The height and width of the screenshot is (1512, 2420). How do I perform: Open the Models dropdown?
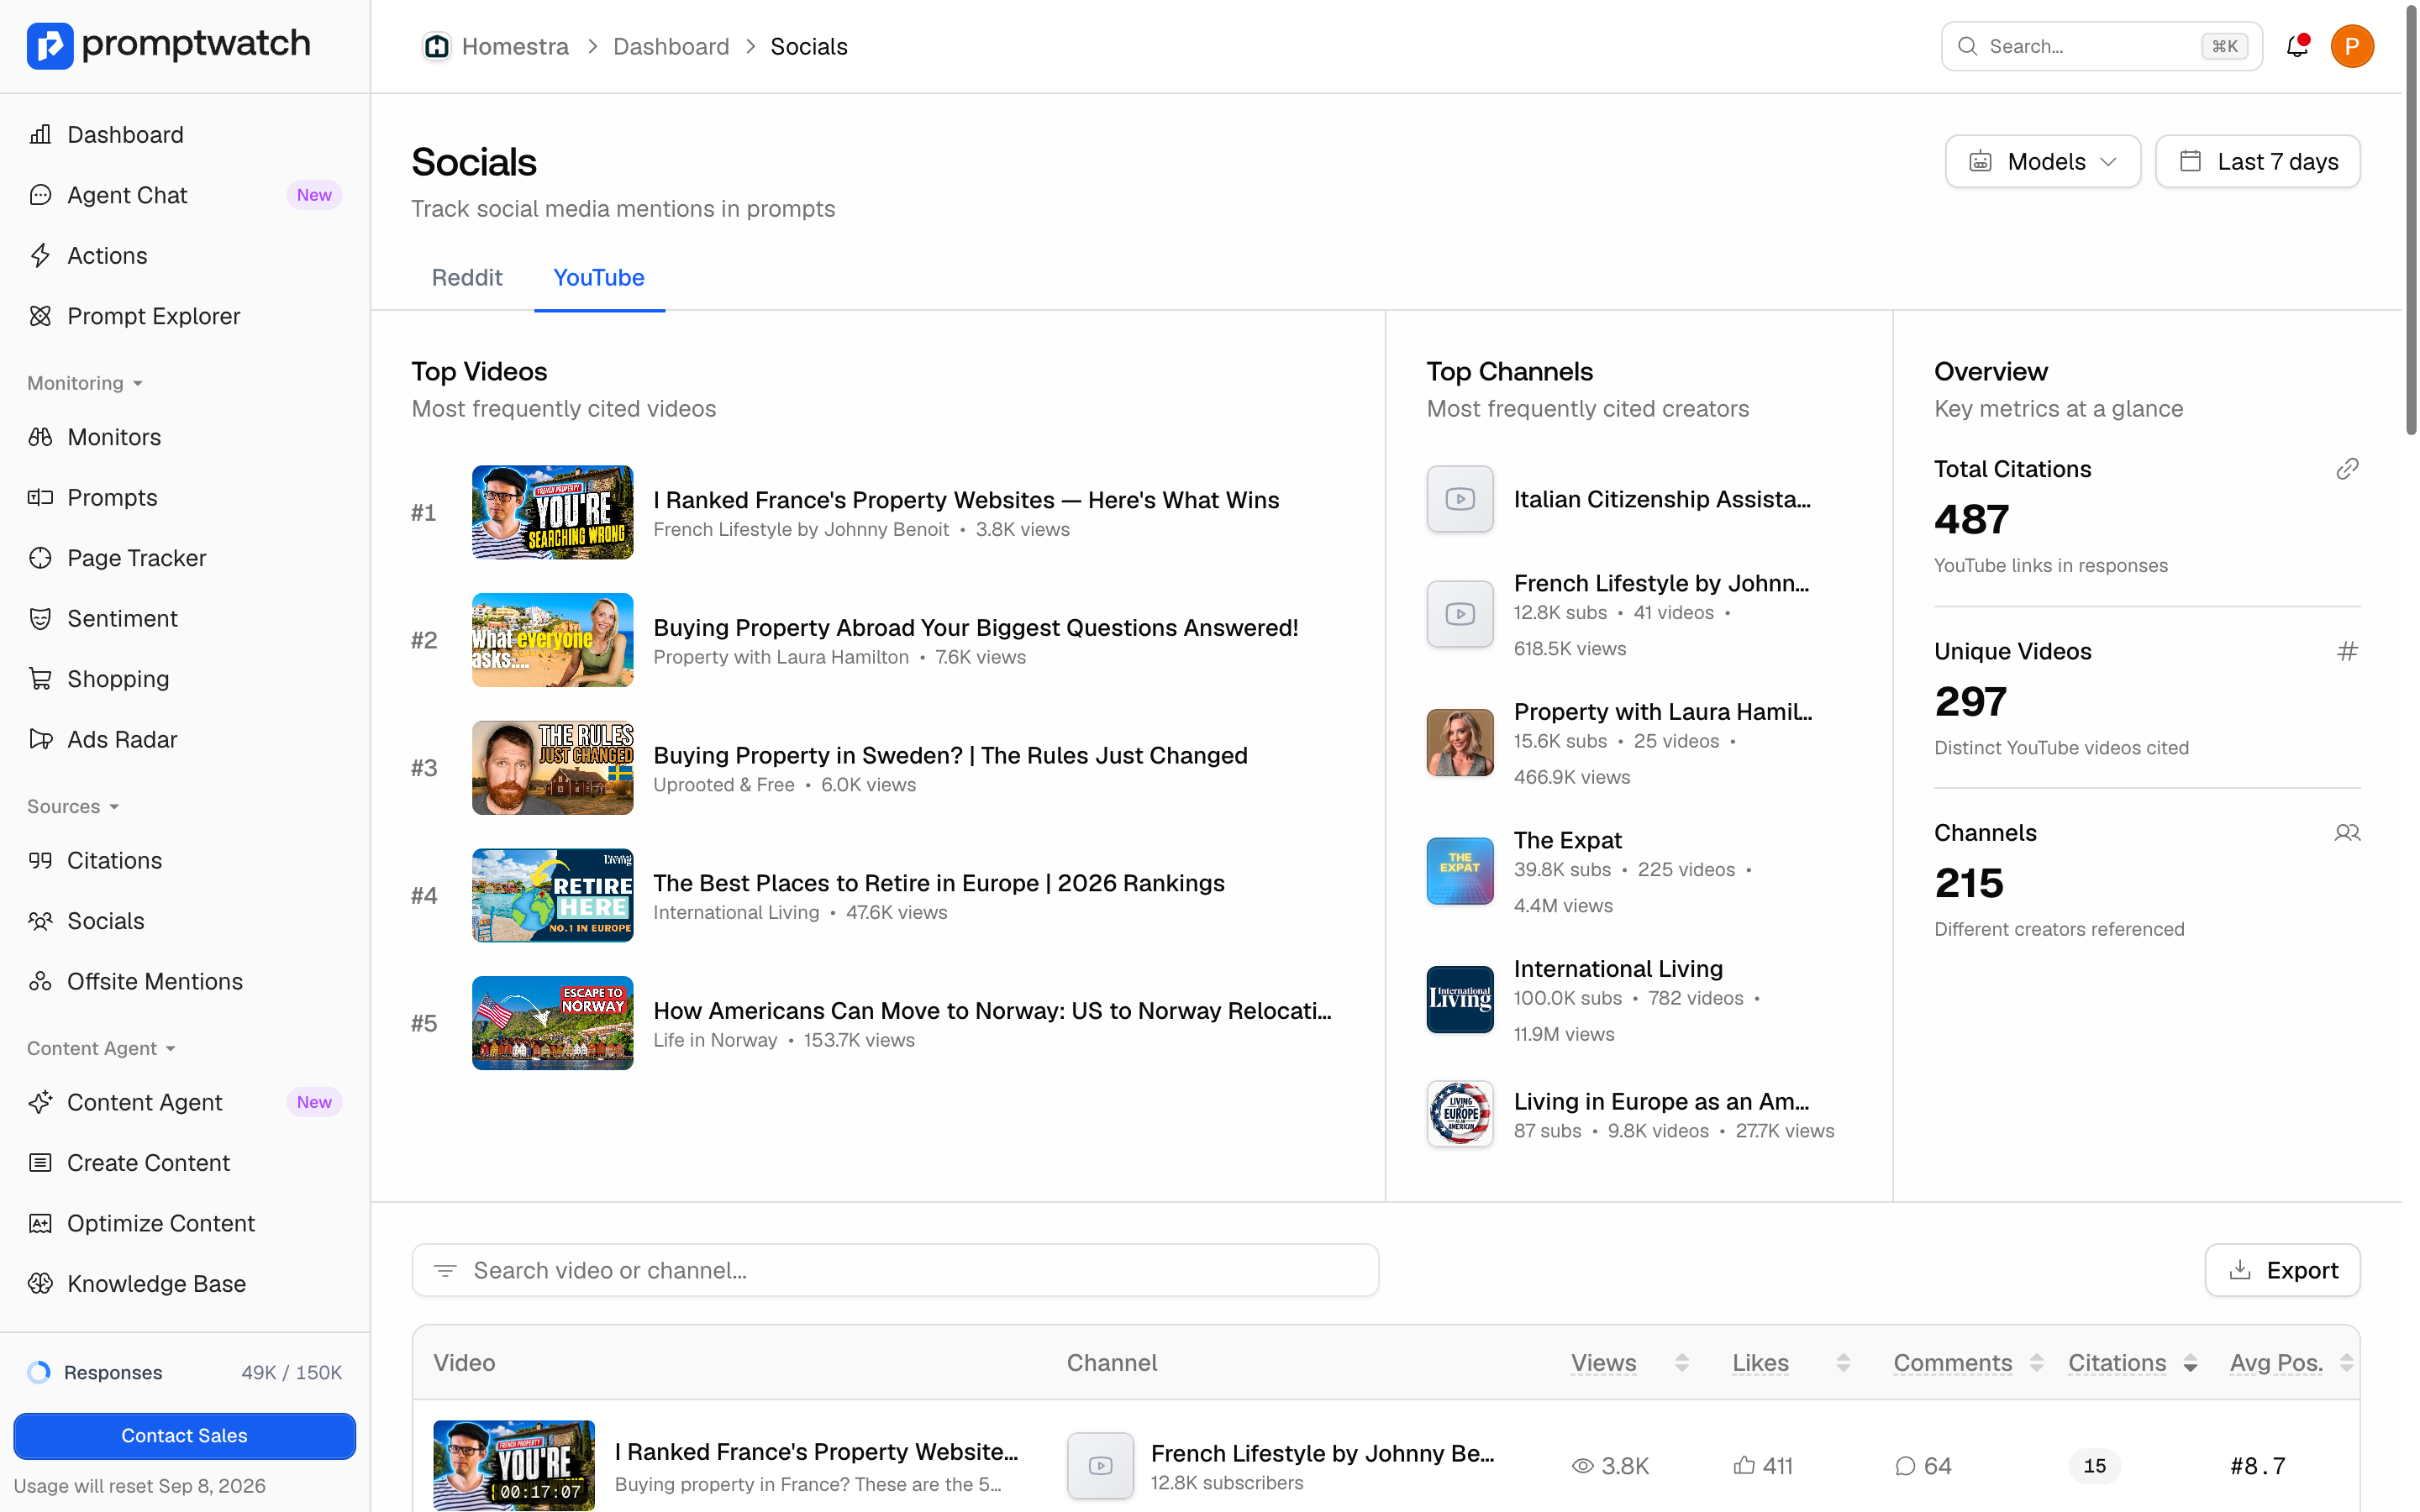(2042, 161)
